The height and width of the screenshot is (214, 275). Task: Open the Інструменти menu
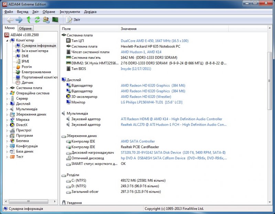(x=71, y=11)
